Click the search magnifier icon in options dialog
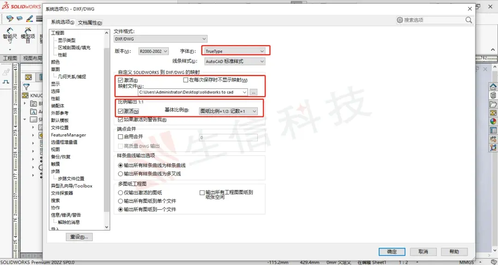The height and width of the screenshot is (265, 498). [469, 20]
